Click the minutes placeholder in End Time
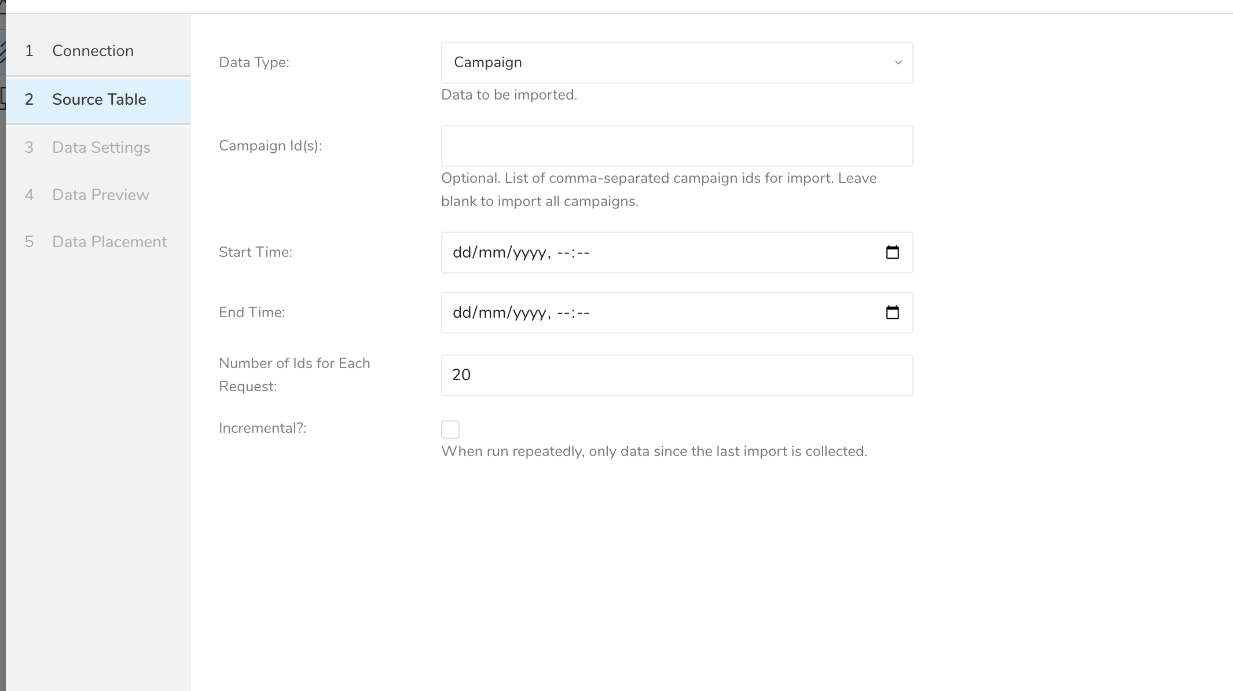Viewport: 1233px width, 691px height. pyautogui.click(x=583, y=313)
